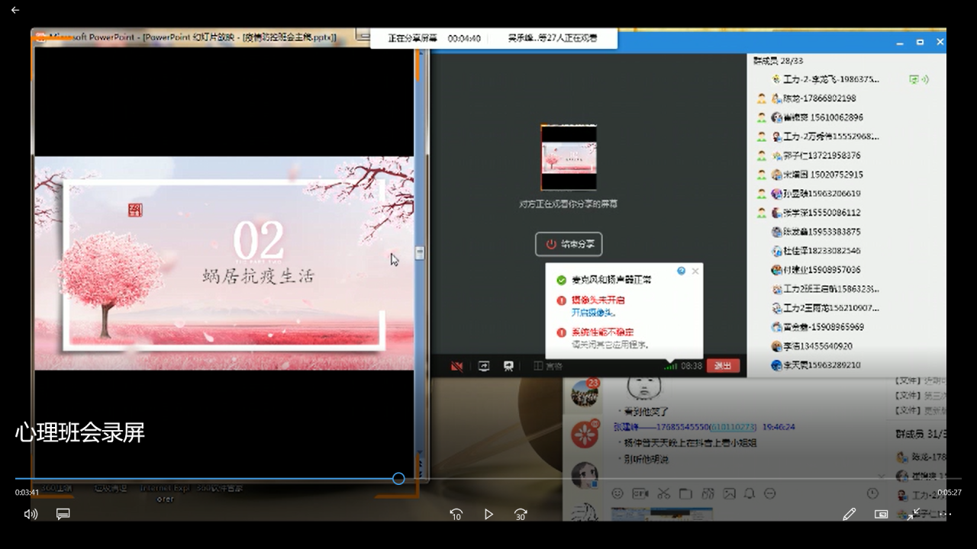
Task: Click the red 退出 exit button
Action: click(722, 366)
